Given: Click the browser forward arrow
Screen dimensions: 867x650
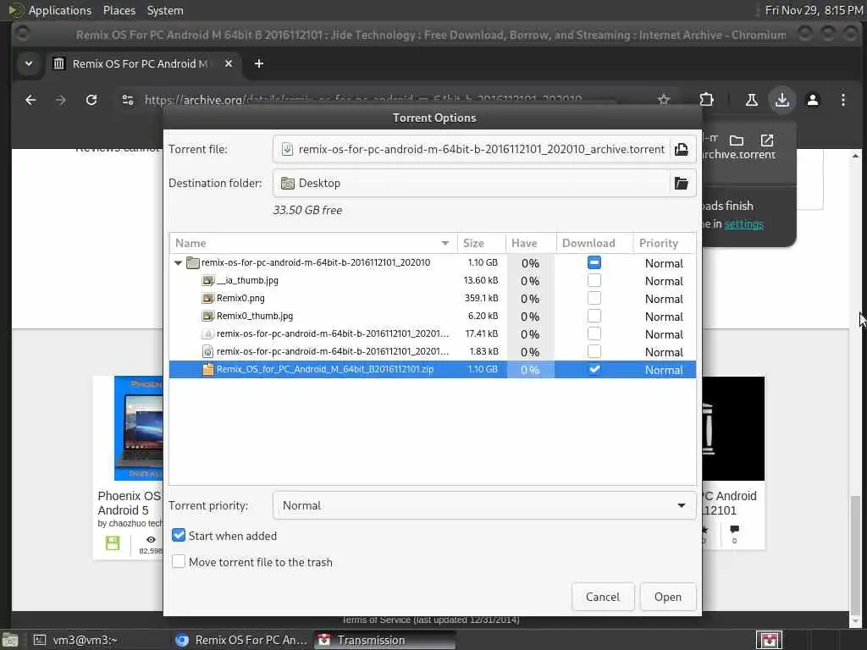Looking at the screenshot, I should 61,100.
